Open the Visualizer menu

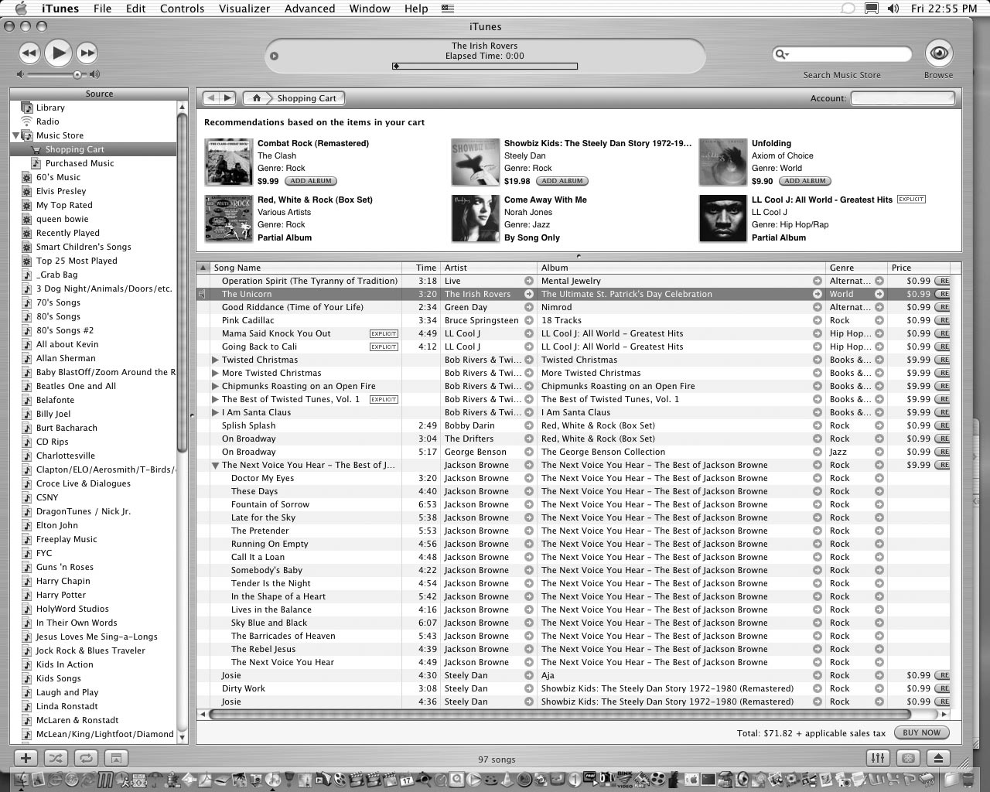244,9
